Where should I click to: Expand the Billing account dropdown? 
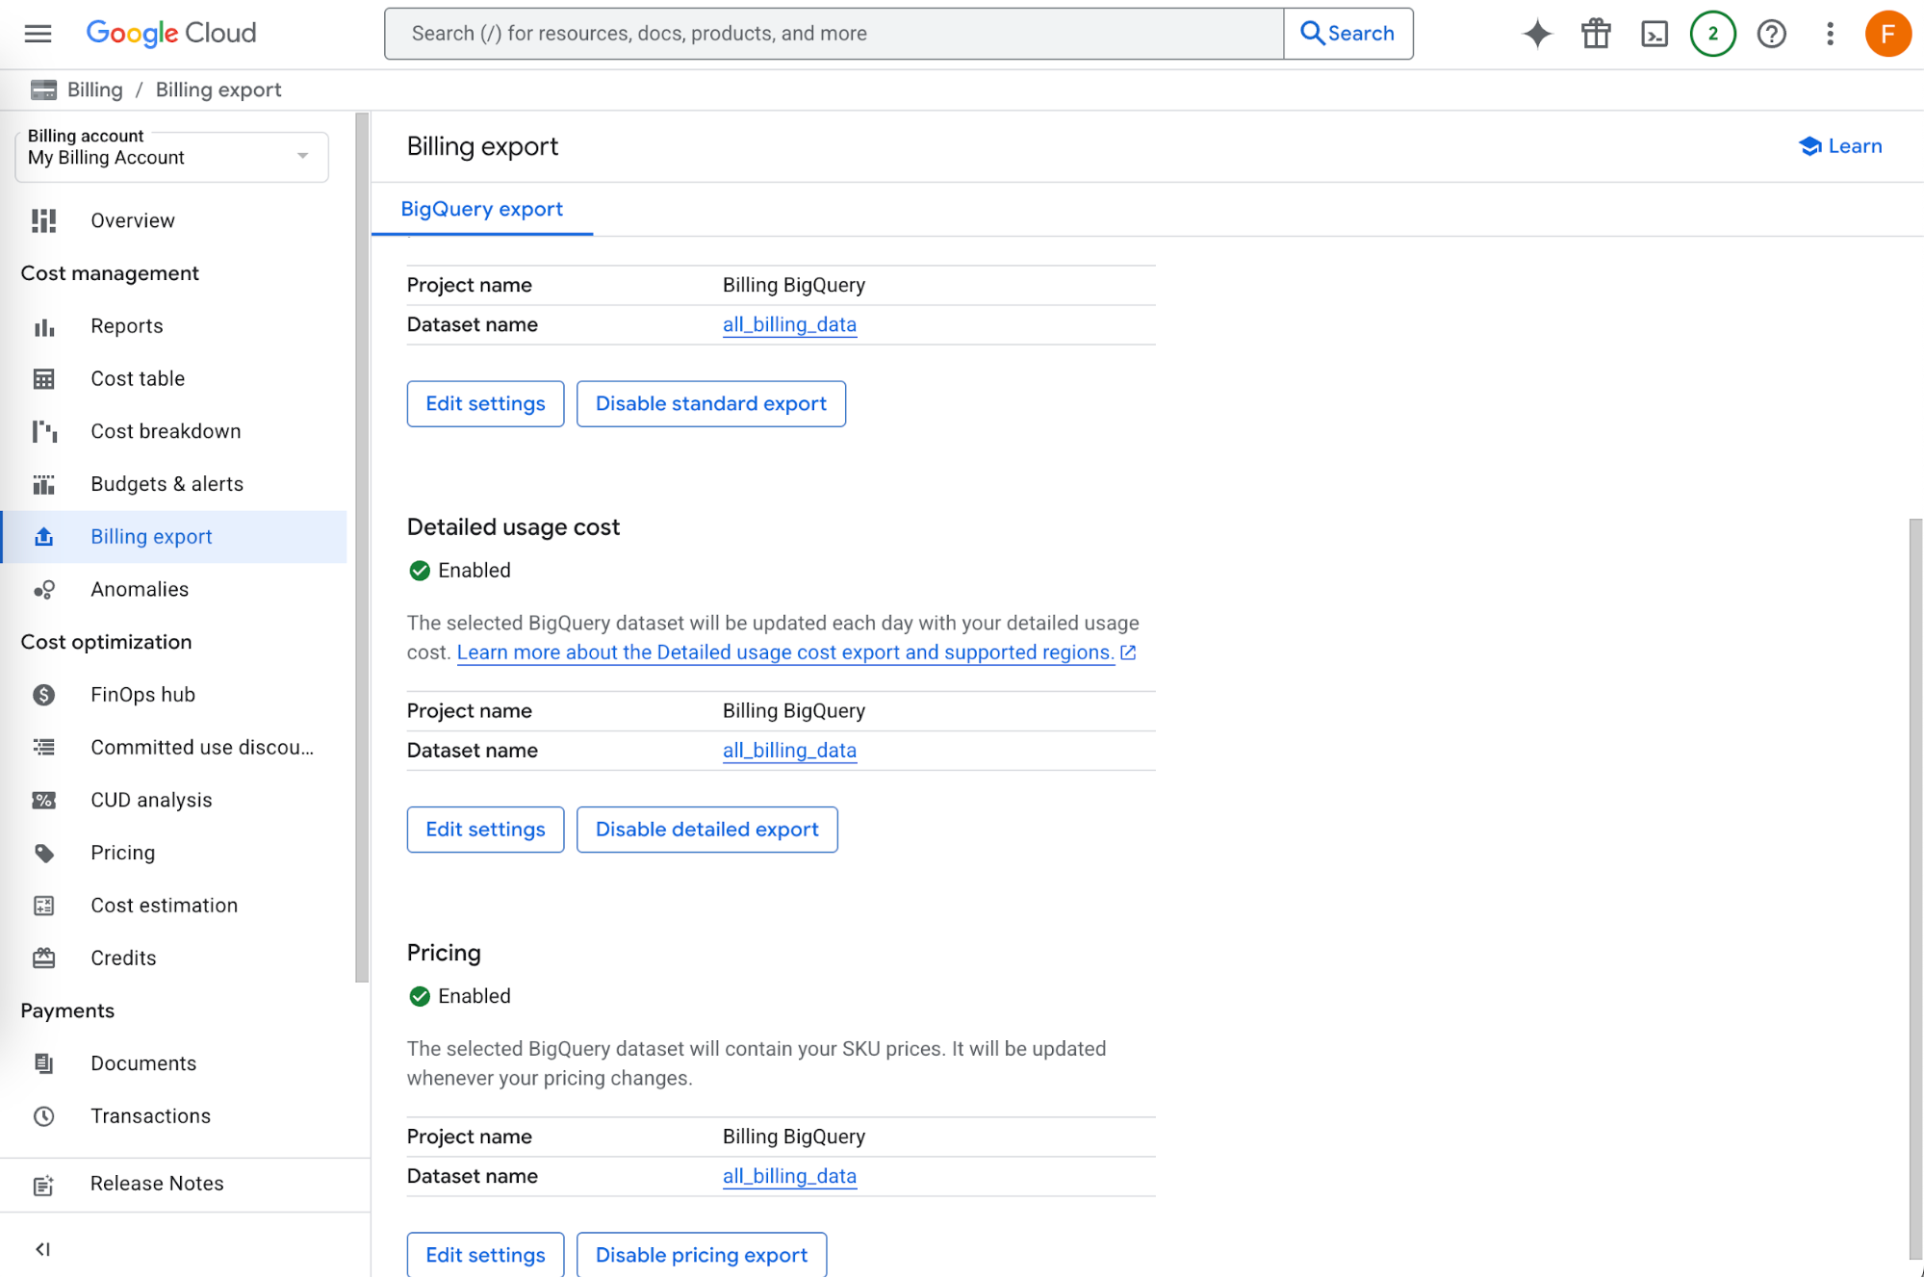(172, 157)
